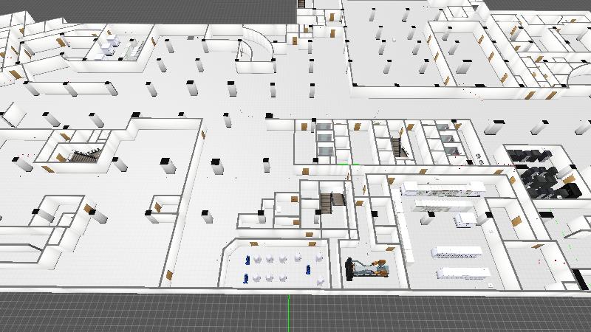
Task: Select the industrial machine at bottom center
Action: pos(365,269)
